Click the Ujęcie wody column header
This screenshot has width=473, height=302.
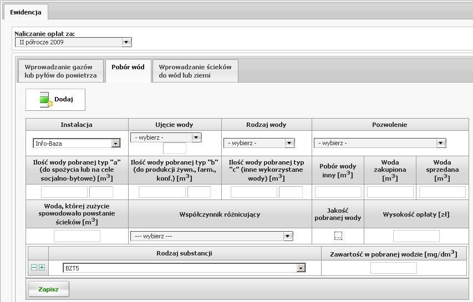[174, 125]
